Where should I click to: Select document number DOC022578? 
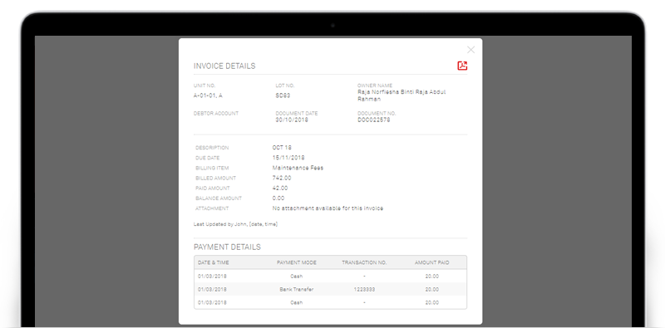(x=373, y=120)
